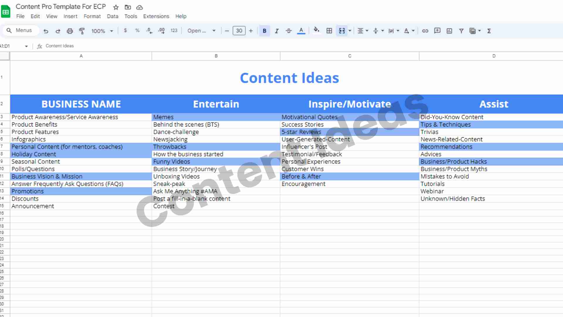
Task: Toggle bold formatting
Action: pyautogui.click(x=264, y=31)
